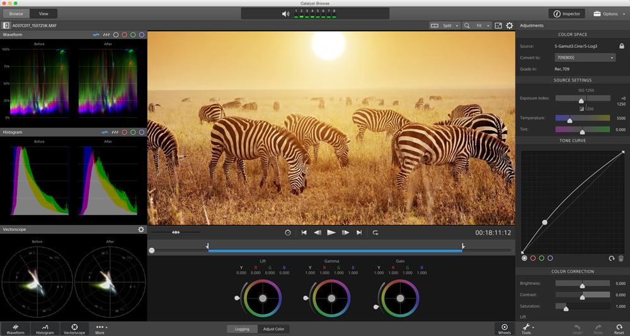
Task: Open the Inspector panel
Action: pos(566,14)
